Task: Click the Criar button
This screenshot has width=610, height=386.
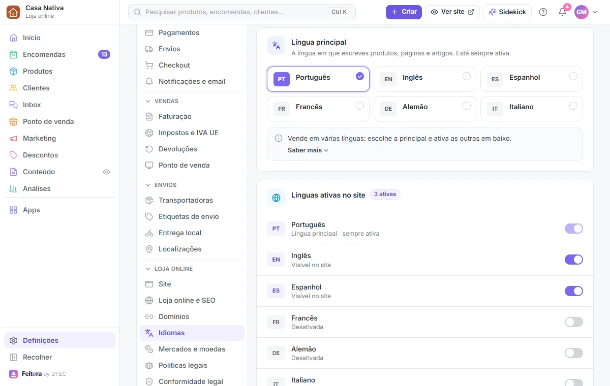Action: point(404,12)
